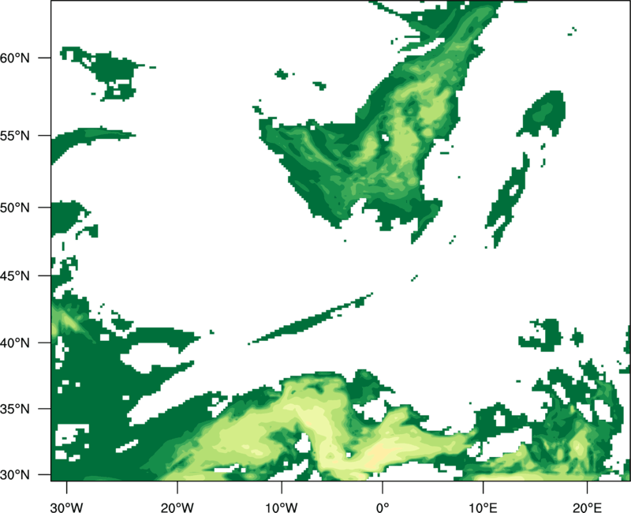Click the 10°E longitude label
631x513 pixels.
483,507
